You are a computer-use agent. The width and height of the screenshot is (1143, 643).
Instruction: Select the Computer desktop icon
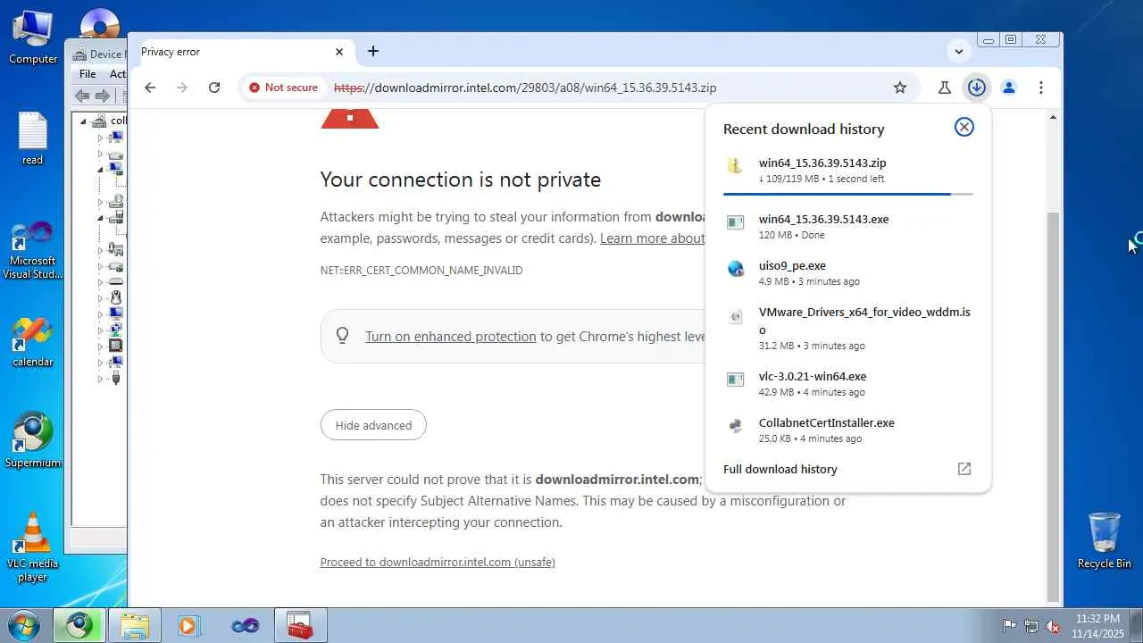pos(33,38)
